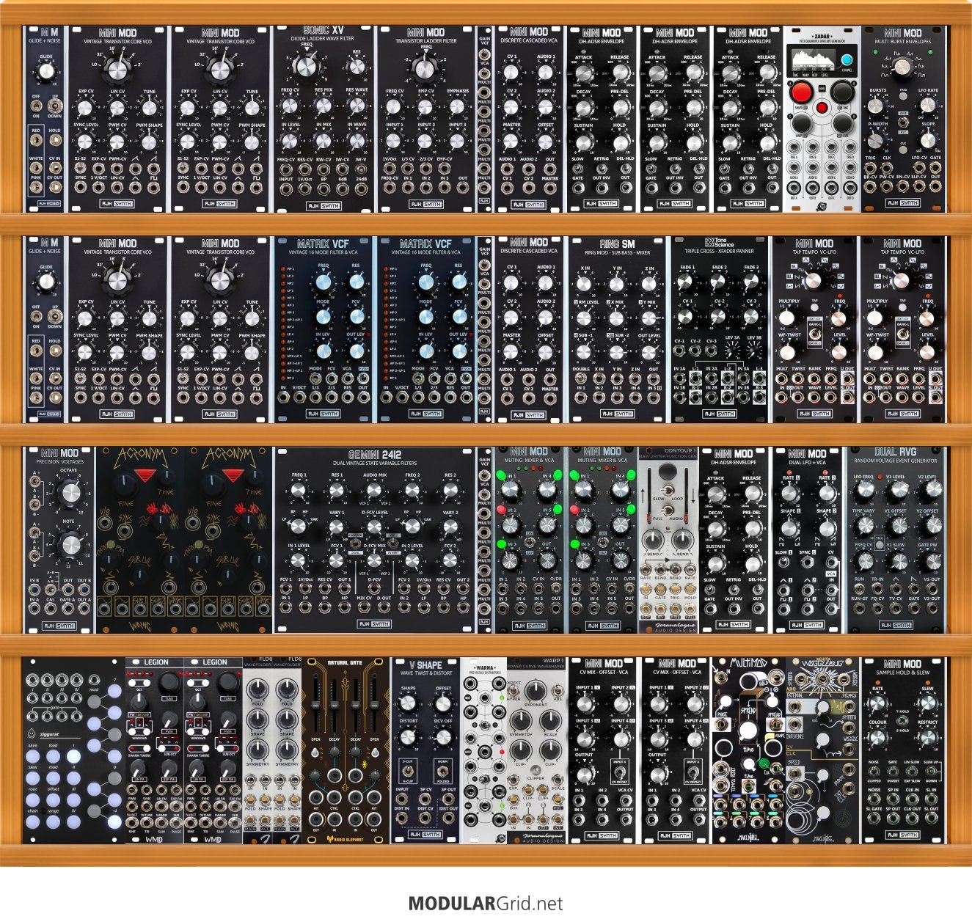This screenshot has width=972, height=919.
Task: Click the large black encoder knob on Zadar
Action: (x=843, y=92)
